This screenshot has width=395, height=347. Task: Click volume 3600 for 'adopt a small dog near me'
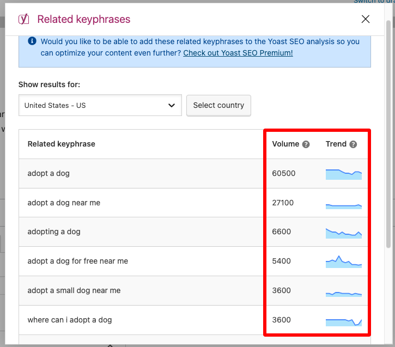[x=281, y=290]
